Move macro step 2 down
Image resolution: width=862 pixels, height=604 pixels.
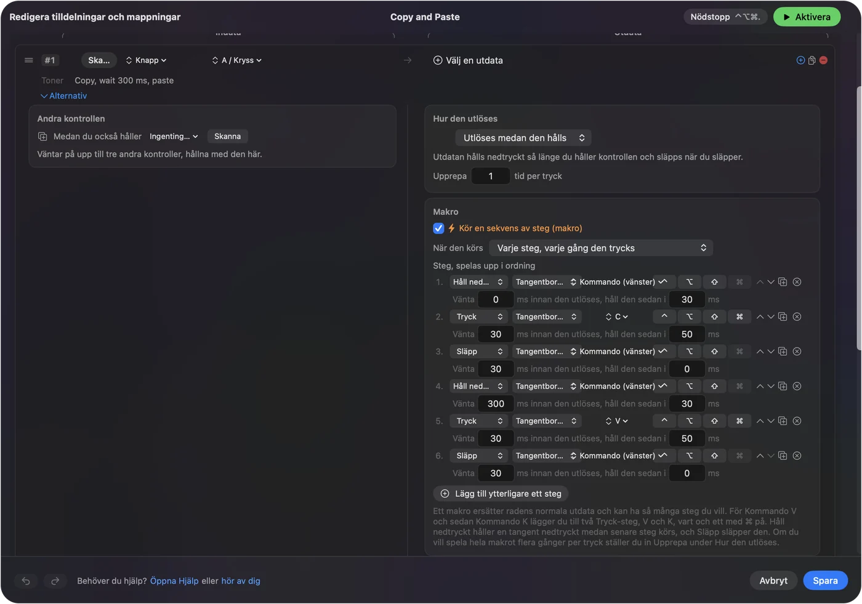(x=770, y=317)
